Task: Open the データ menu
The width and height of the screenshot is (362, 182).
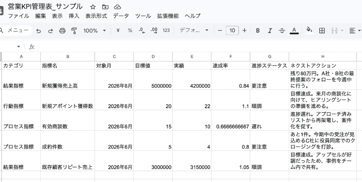Action: (121, 16)
